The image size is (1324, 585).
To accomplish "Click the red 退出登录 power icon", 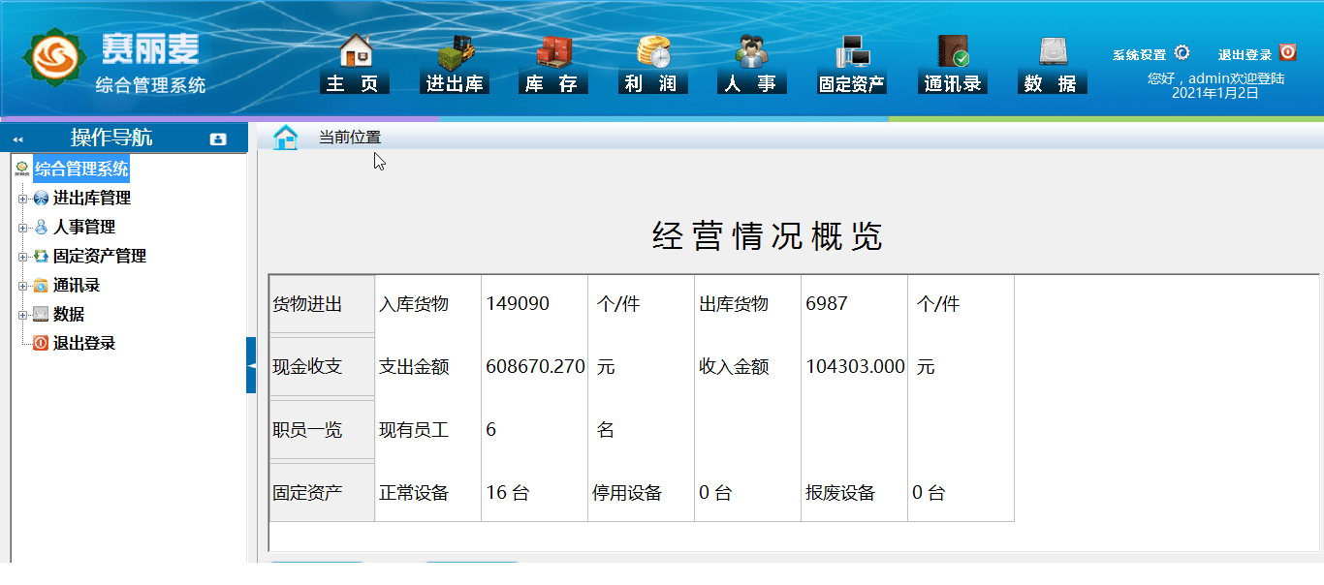I will pos(1288,53).
